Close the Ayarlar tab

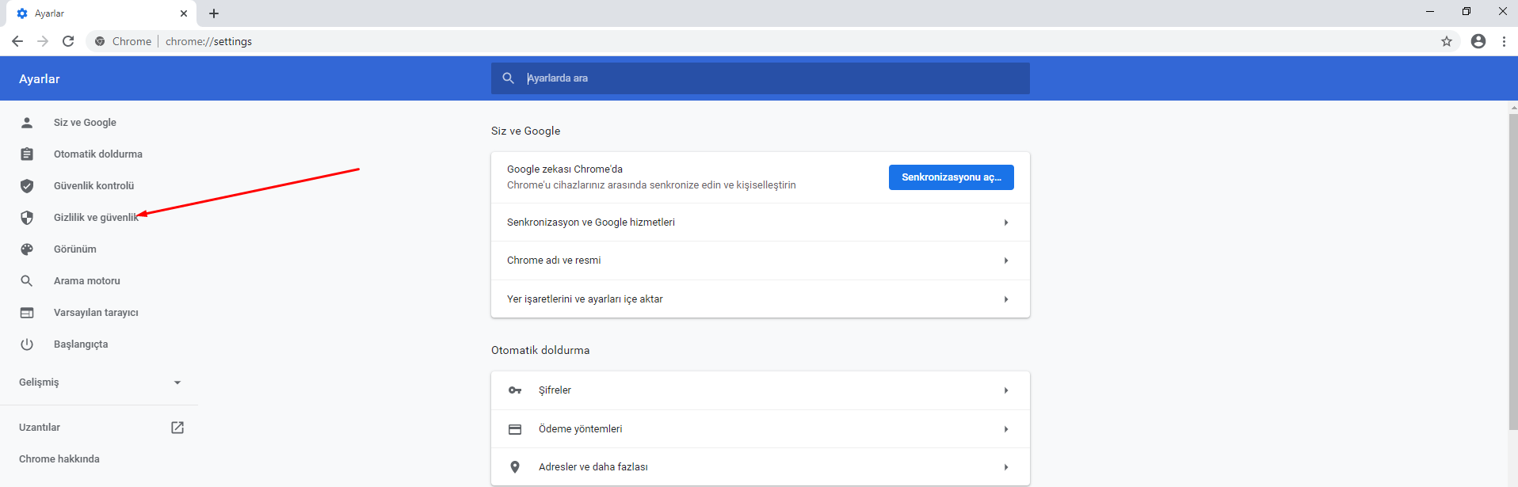pos(184,13)
